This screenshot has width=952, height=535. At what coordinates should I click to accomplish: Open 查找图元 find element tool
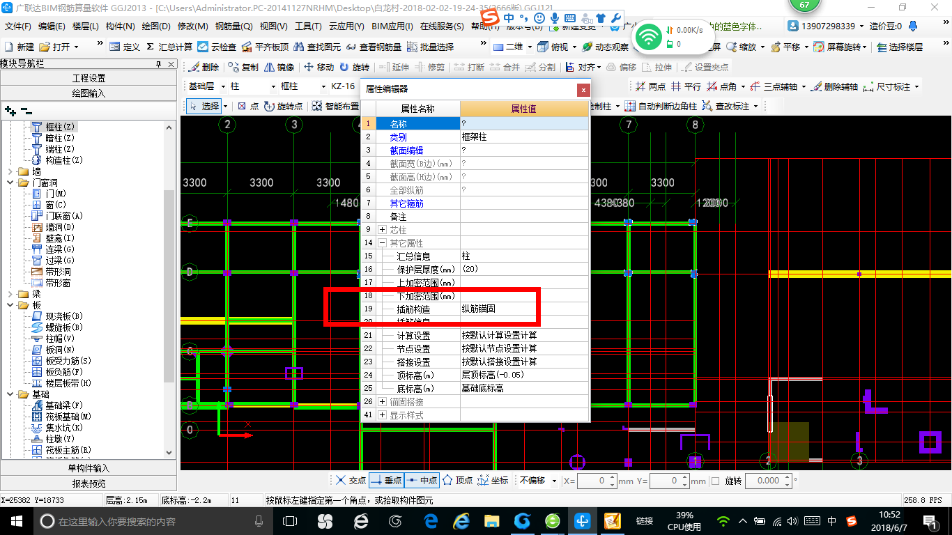(x=318, y=47)
